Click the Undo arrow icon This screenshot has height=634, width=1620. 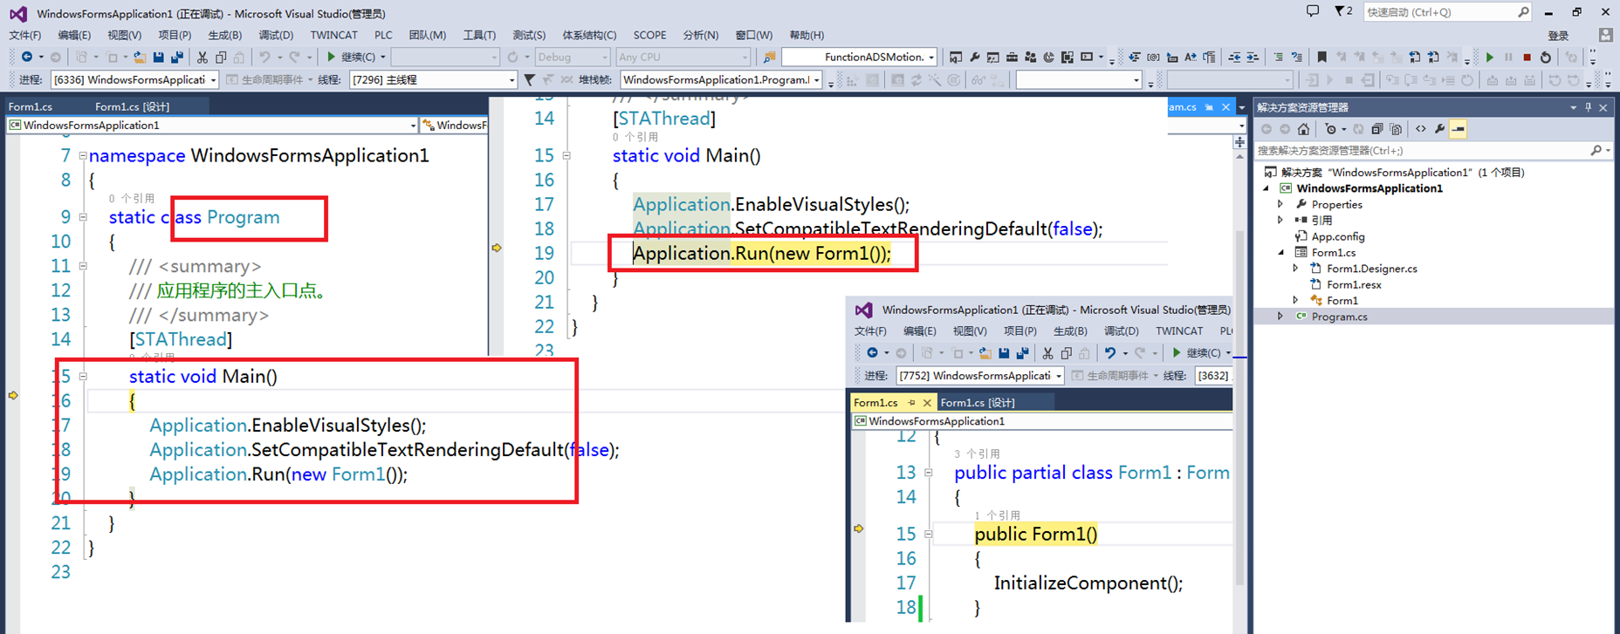pos(264,57)
